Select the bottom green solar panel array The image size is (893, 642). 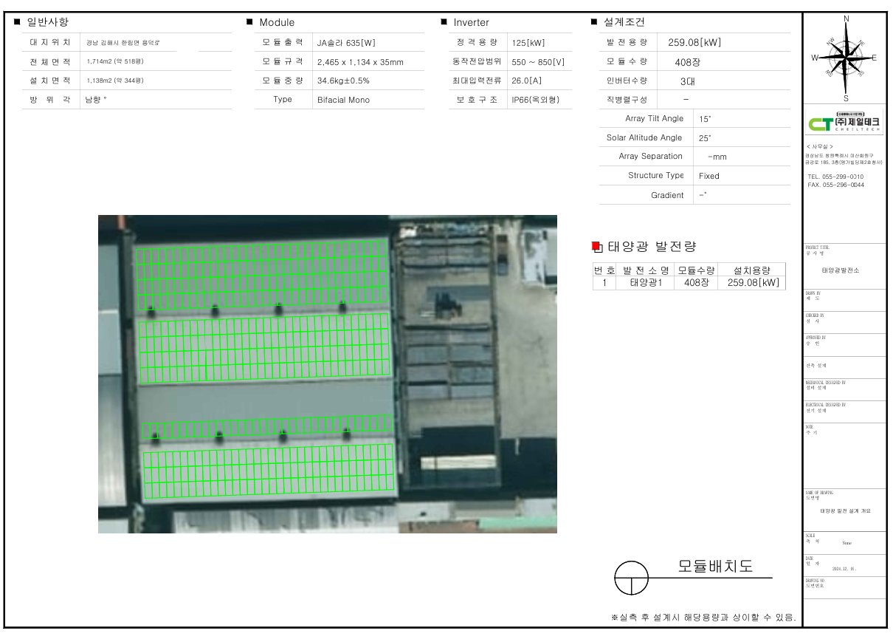coord(267,473)
